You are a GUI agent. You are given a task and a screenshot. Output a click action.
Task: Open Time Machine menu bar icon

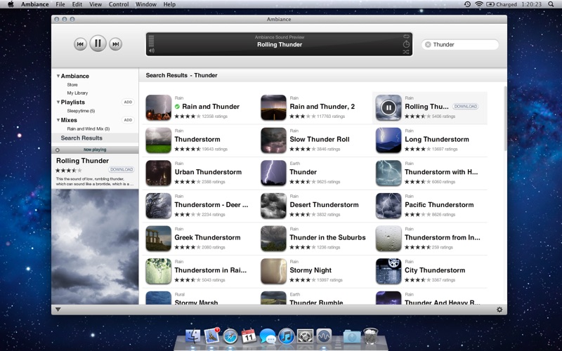coord(467,4)
